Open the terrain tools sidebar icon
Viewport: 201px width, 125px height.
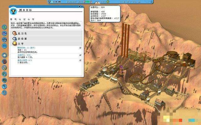click(x=4, y=80)
